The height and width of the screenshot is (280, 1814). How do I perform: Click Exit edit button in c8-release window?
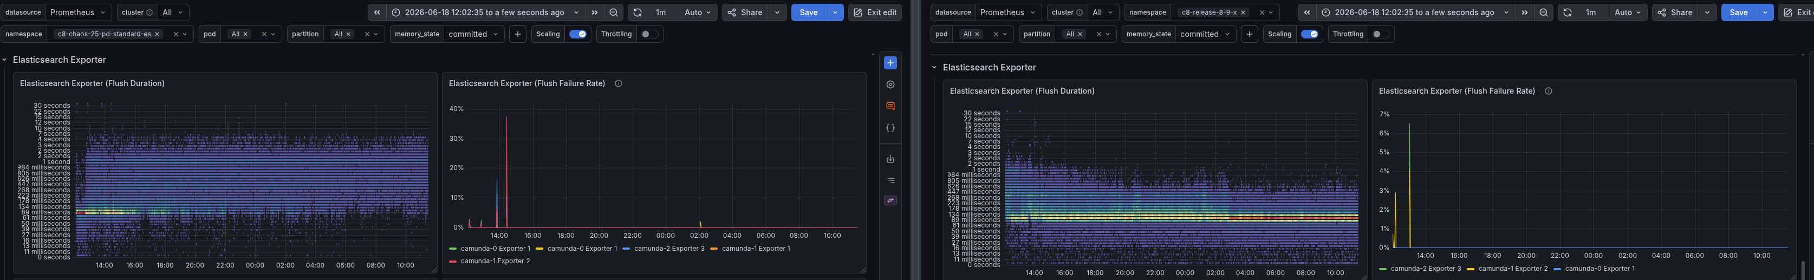1796,12
